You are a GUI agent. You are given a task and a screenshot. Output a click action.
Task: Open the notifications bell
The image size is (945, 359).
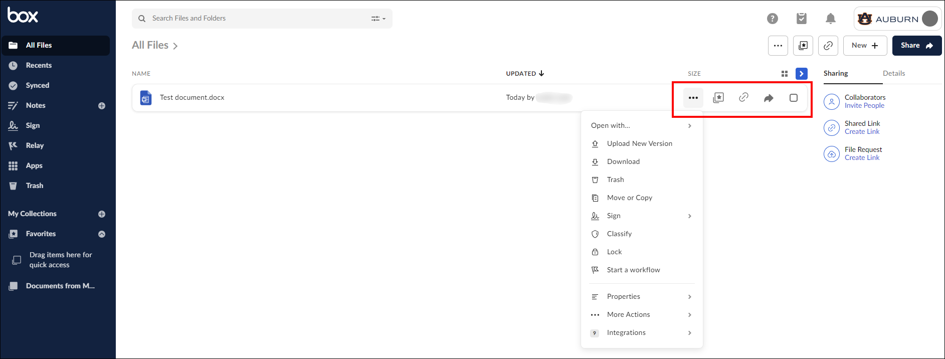pyautogui.click(x=831, y=19)
